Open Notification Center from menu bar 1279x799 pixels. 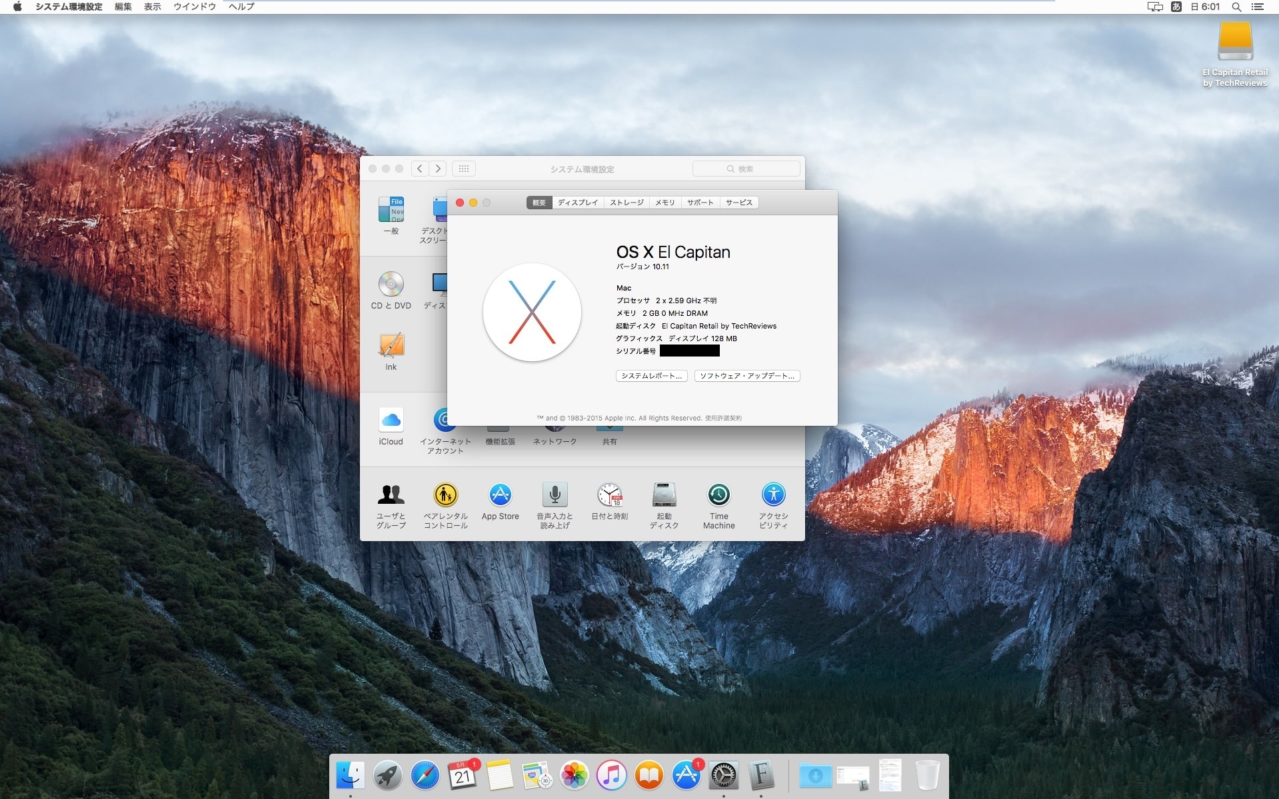[1258, 7]
